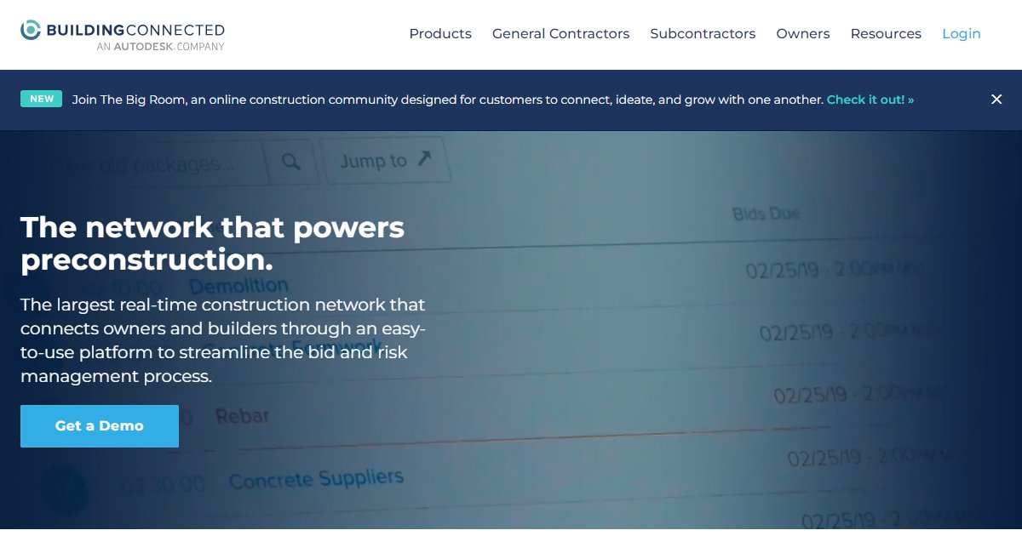This screenshot has height=536, width=1022.
Task: Open the Subcontractors menu
Action: tap(703, 34)
